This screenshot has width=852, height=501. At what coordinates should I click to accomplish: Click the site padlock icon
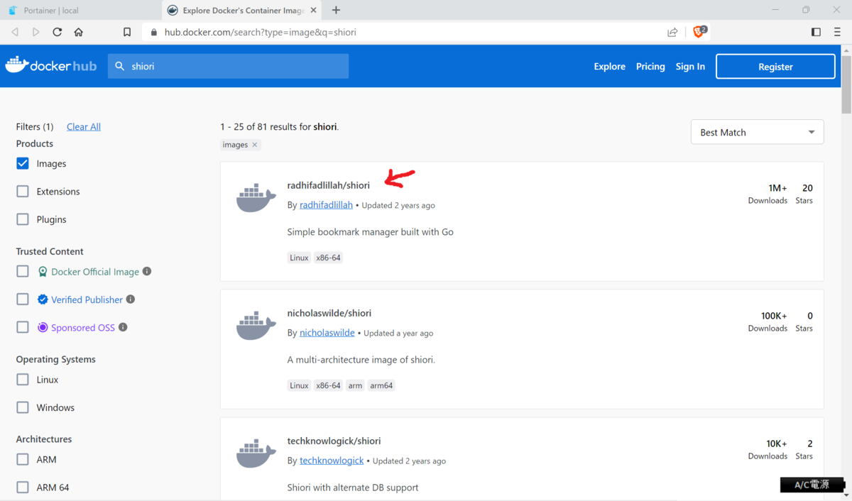point(154,32)
